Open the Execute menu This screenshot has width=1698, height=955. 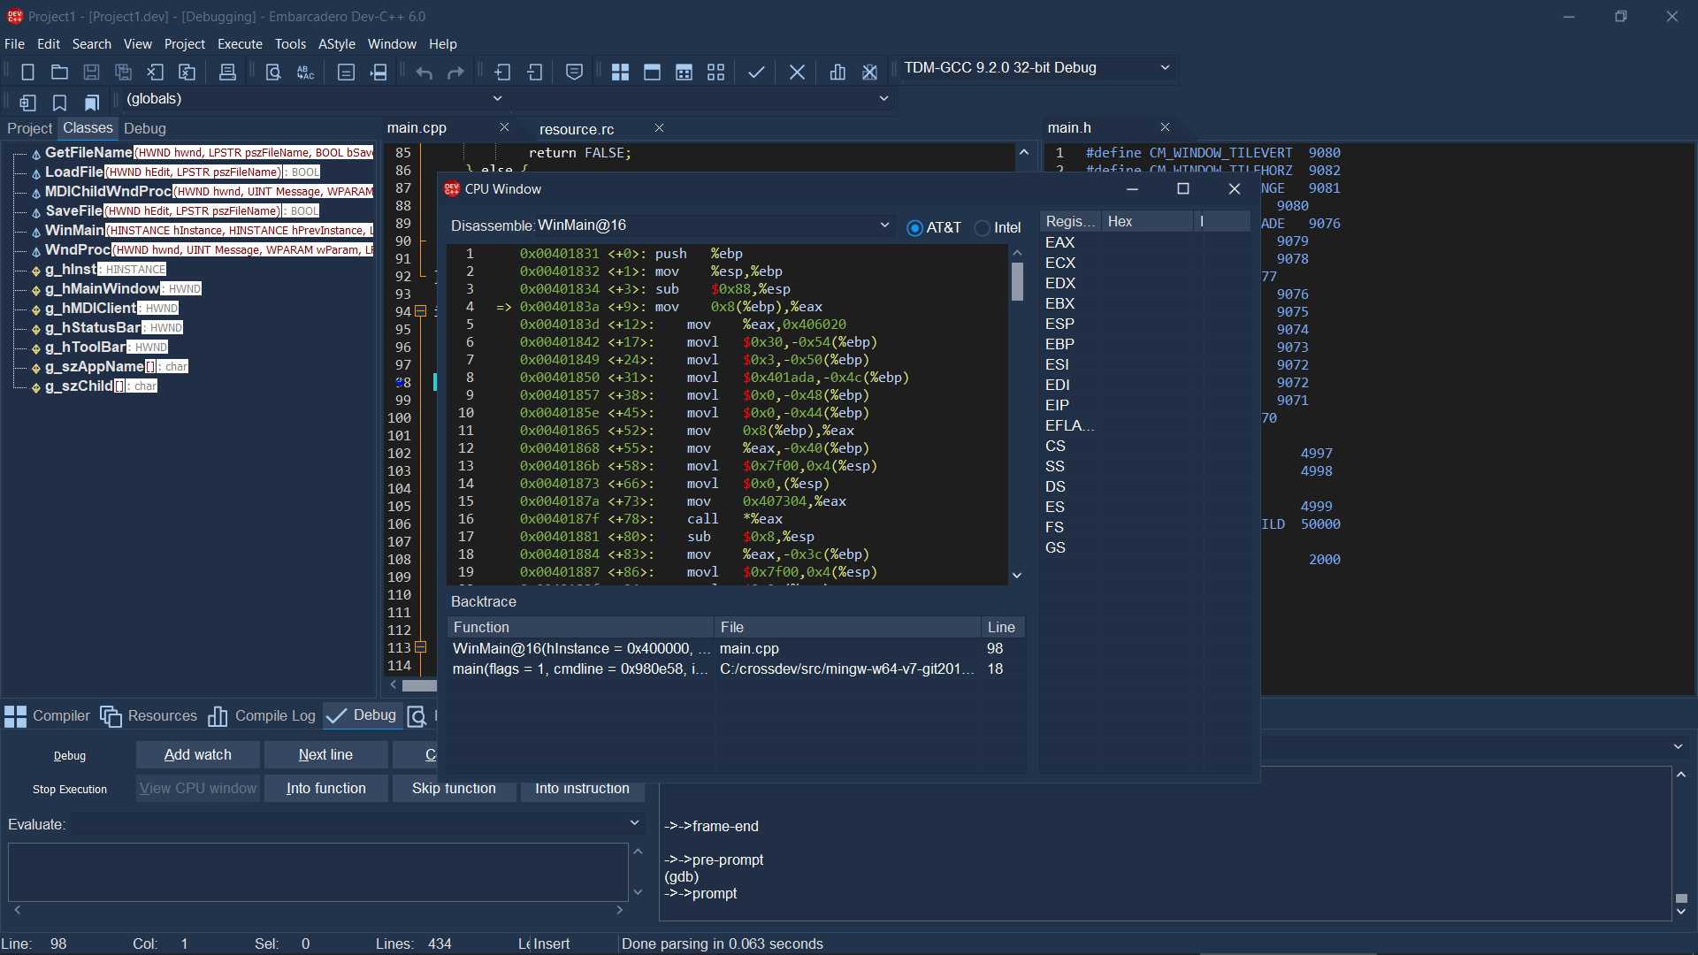[x=240, y=44]
